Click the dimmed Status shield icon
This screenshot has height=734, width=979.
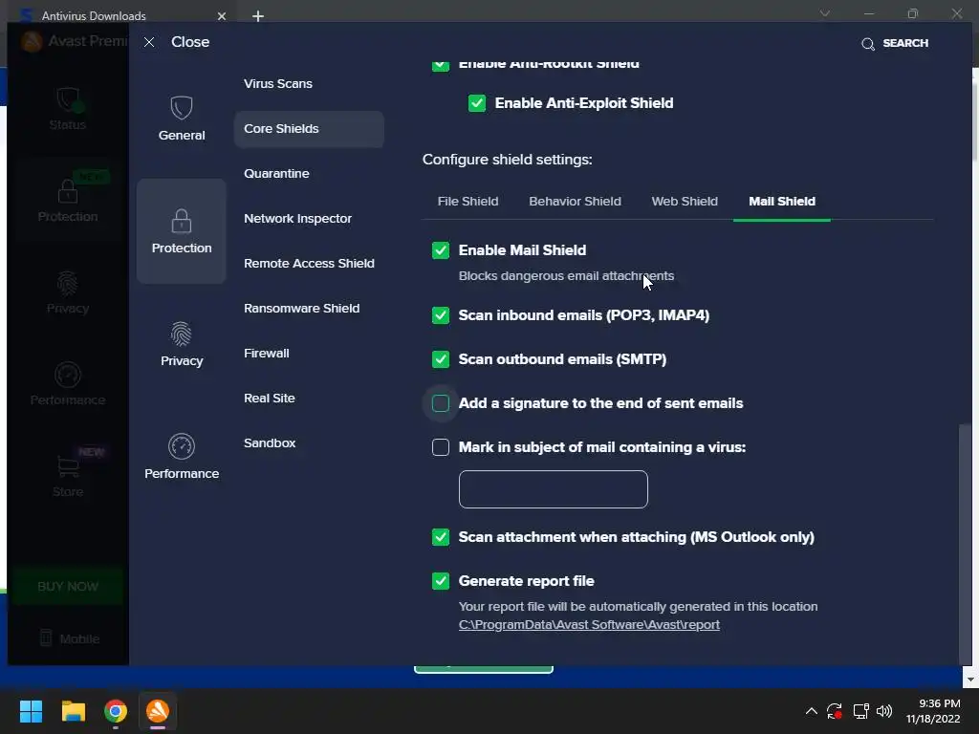click(68, 99)
